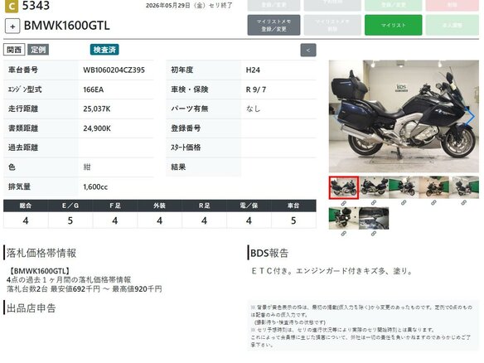Click the color value 紺
Viewport: 484px width, 363px height.
(x=87, y=167)
